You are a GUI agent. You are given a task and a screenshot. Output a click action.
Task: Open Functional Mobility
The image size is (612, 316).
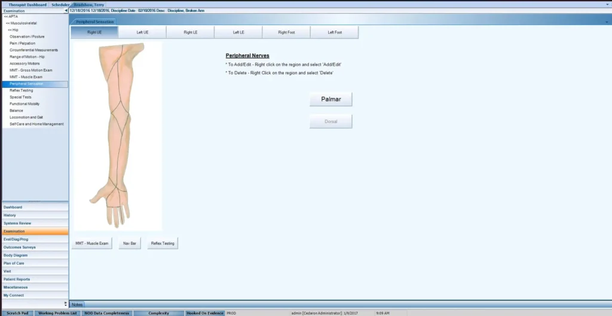coord(24,104)
